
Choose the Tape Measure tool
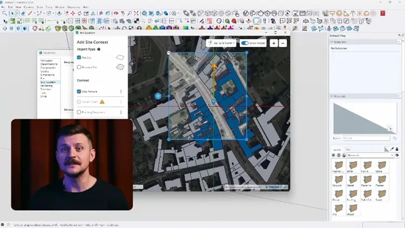(101, 13)
